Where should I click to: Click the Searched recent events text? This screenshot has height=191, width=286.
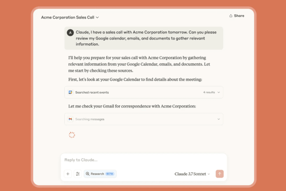[x=92, y=92]
